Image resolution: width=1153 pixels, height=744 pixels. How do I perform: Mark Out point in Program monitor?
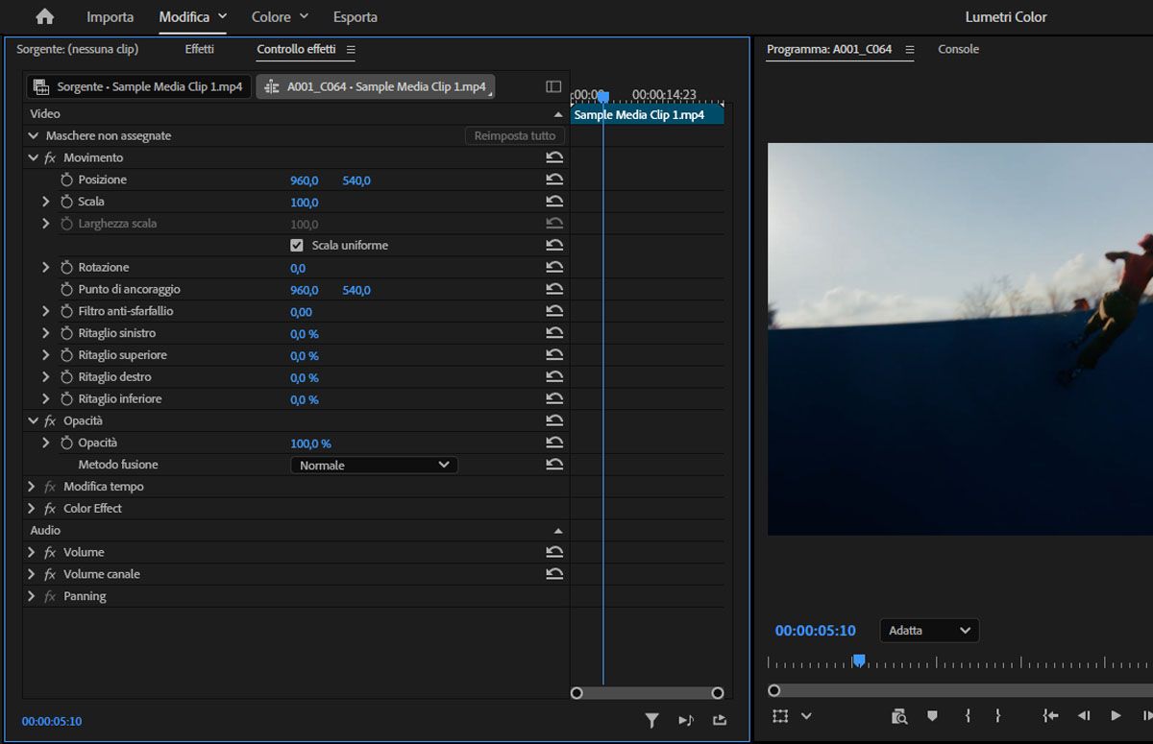[x=998, y=716]
